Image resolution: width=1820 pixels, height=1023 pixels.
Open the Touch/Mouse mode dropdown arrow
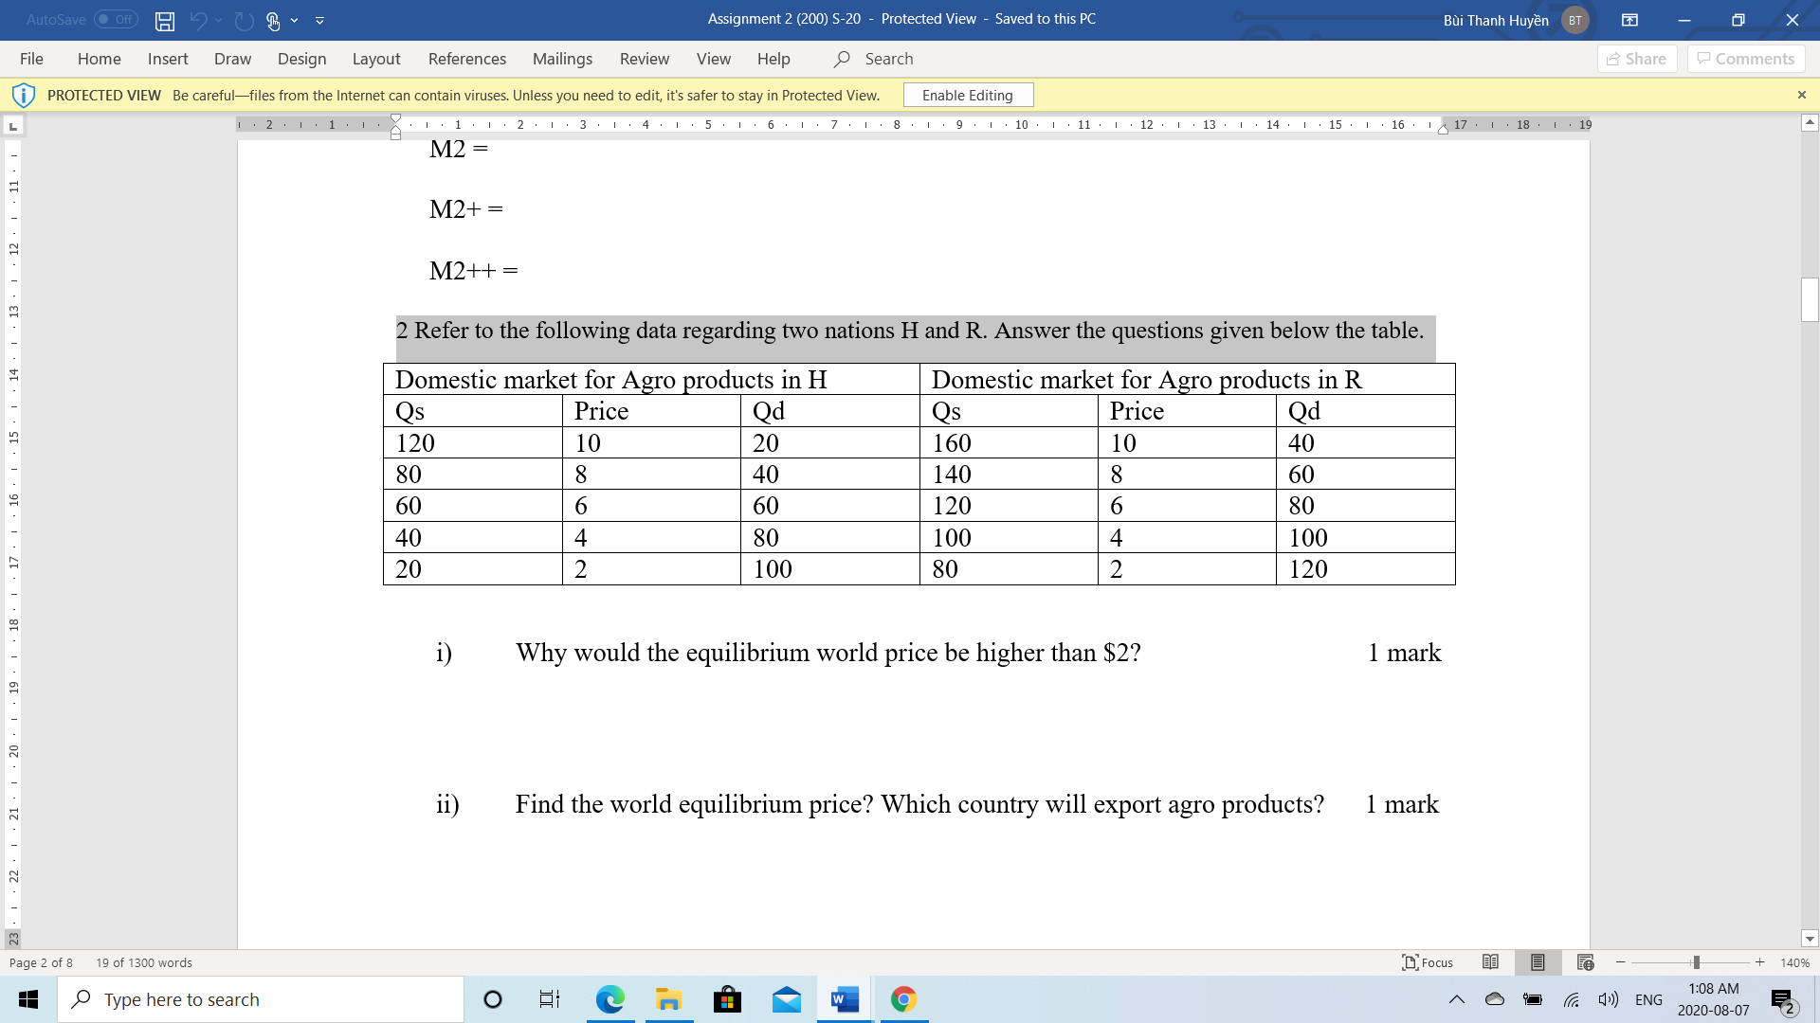(294, 20)
